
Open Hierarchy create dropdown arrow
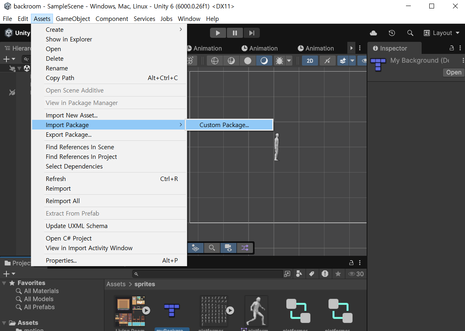tap(13, 59)
